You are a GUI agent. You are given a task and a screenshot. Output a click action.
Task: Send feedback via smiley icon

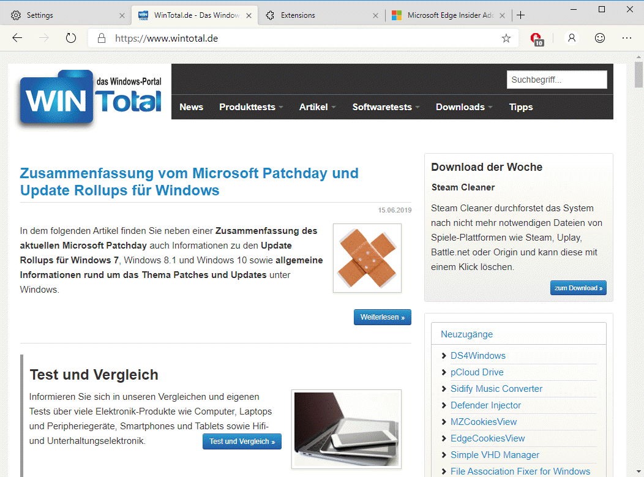pos(600,38)
